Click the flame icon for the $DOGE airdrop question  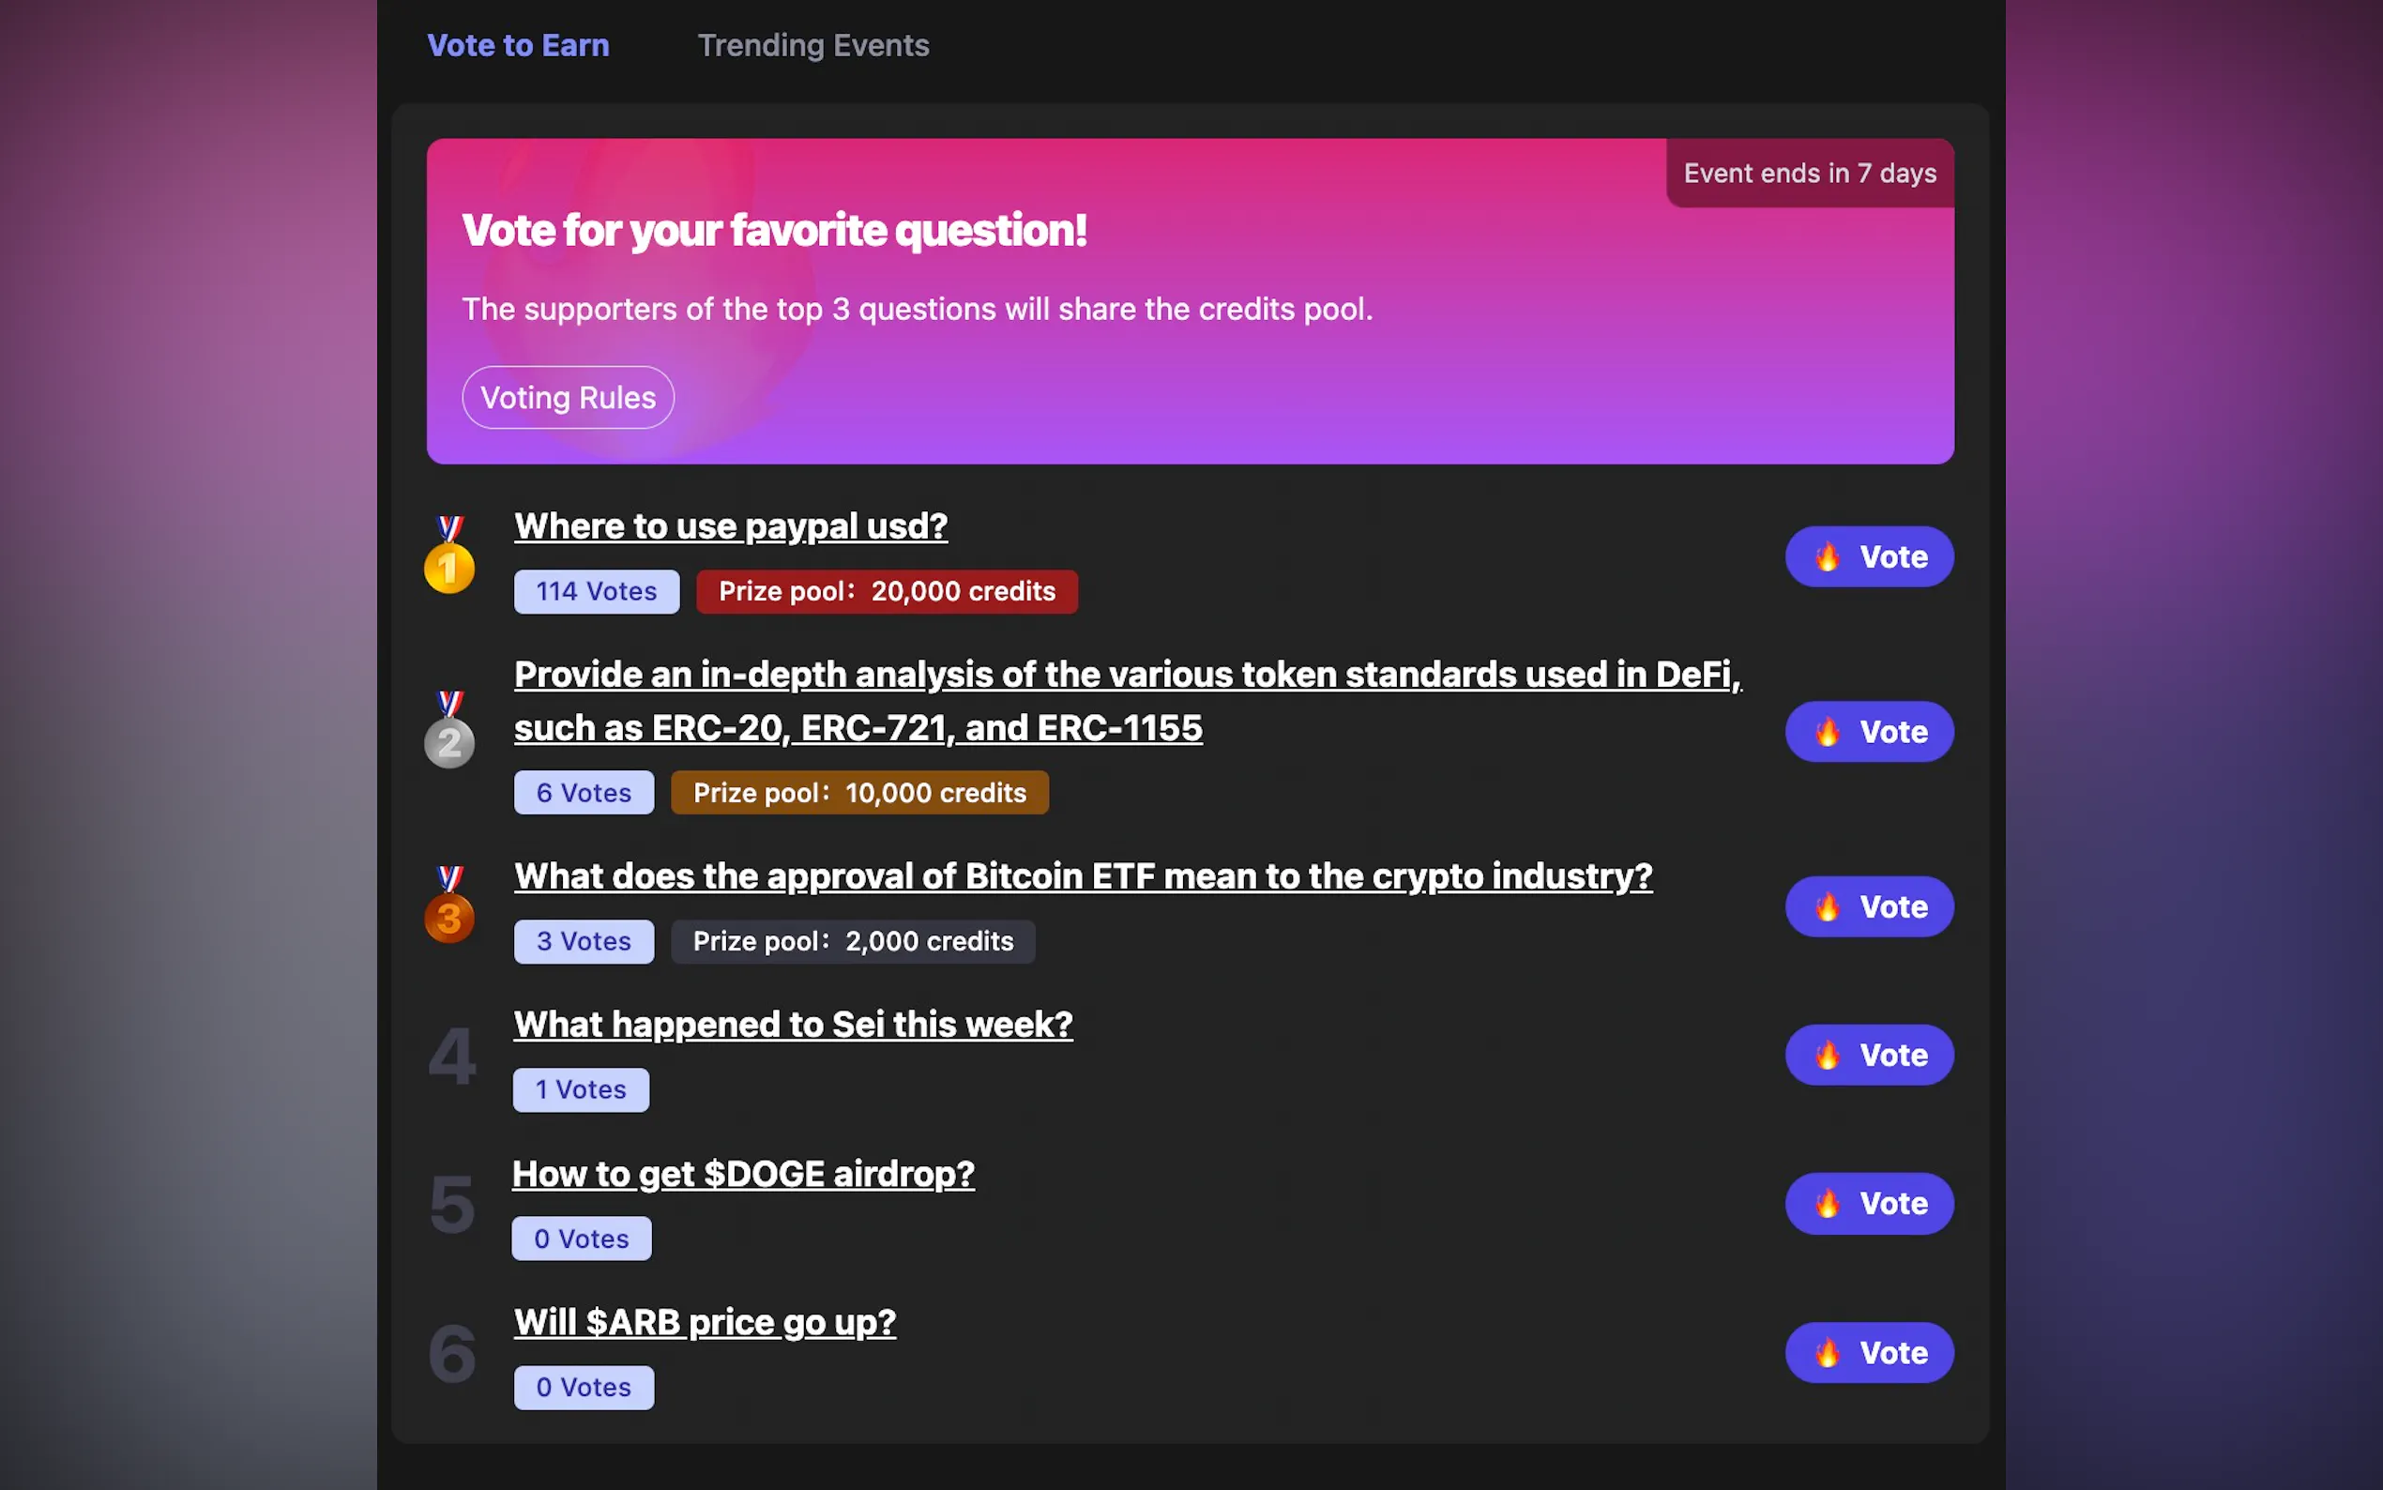coord(1828,1203)
